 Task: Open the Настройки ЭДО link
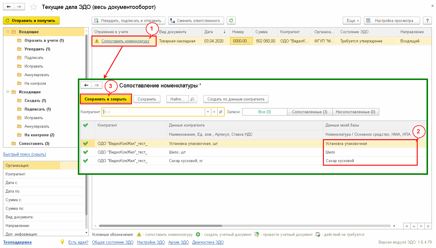[x=151, y=242]
